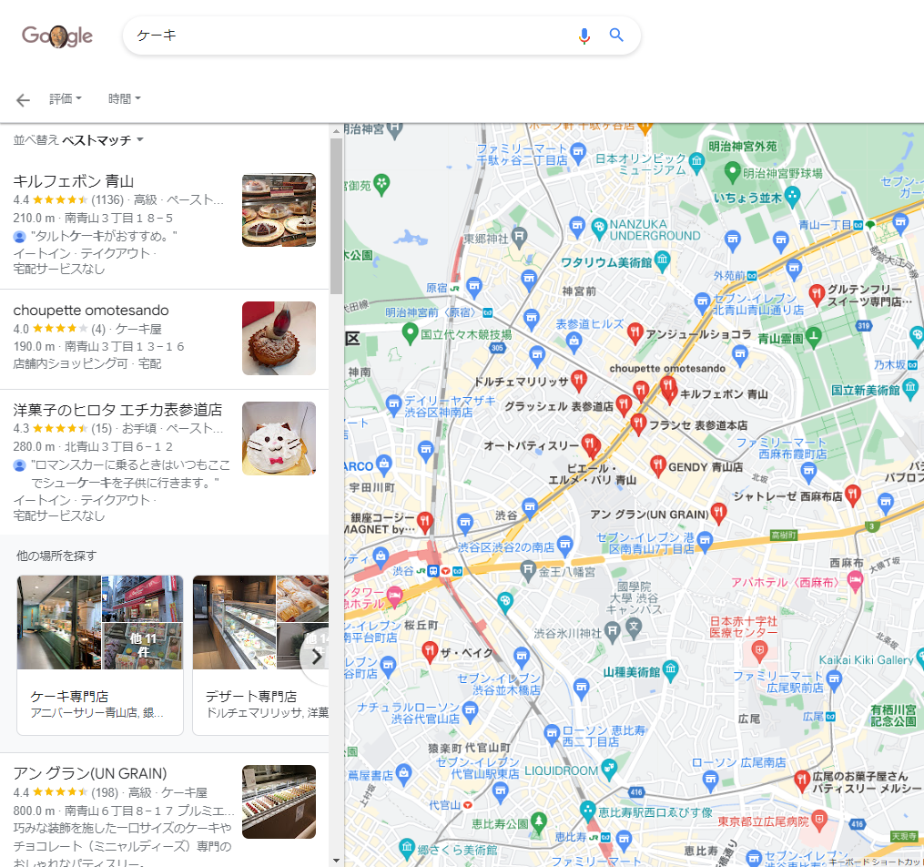Screen dimensions: 924x867
Task: Click the 恵比寿公園 park marker
Action: click(x=538, y=822)
